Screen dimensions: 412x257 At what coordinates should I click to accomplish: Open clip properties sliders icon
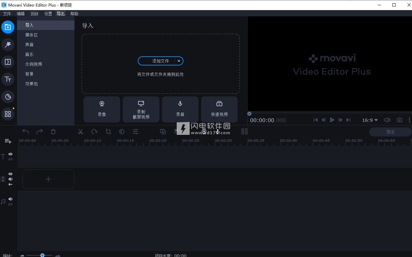(135, 132)
